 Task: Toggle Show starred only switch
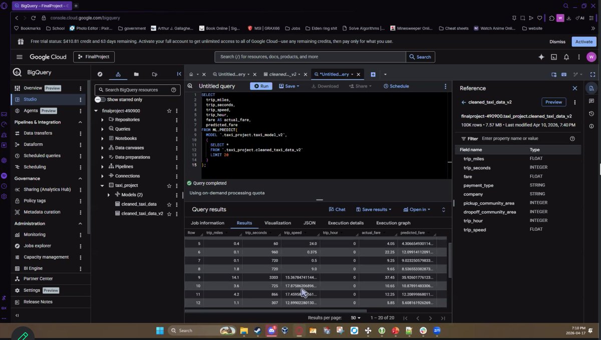tap(100, 100)
